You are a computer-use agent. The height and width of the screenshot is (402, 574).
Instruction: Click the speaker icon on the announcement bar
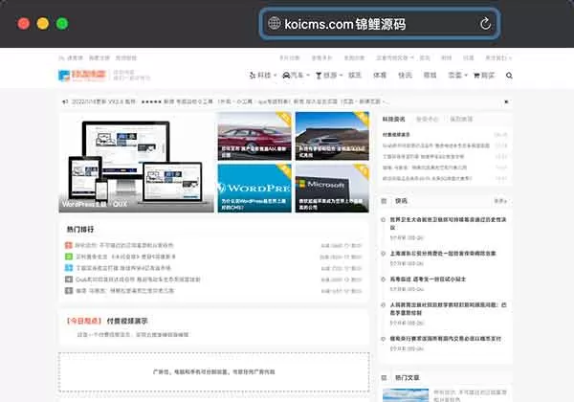[x=65, y=101]
